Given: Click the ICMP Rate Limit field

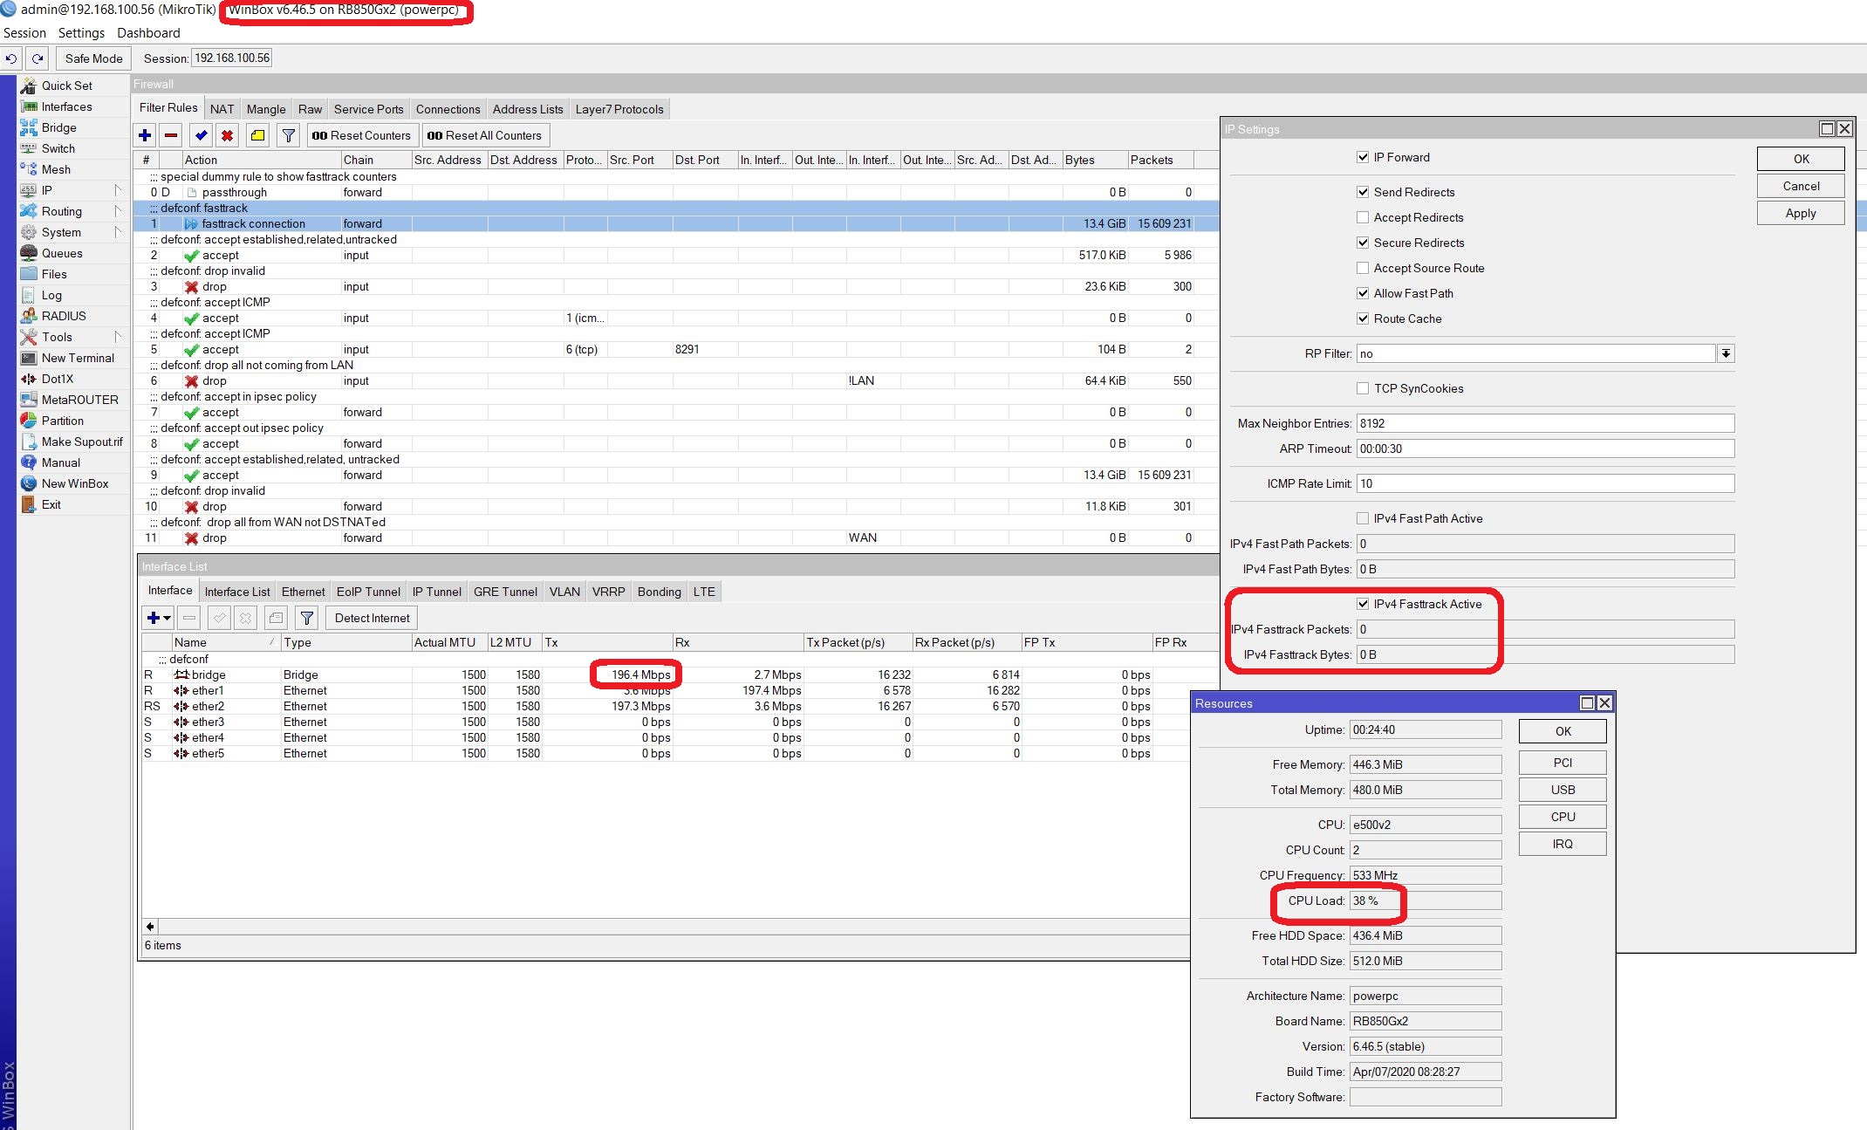Looking at the screenshot, I should pyautogui.click(x=1545, y=483).
